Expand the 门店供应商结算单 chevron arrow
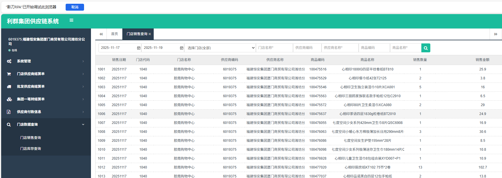Screen dimensions: 502x178 tap(83, 74)
